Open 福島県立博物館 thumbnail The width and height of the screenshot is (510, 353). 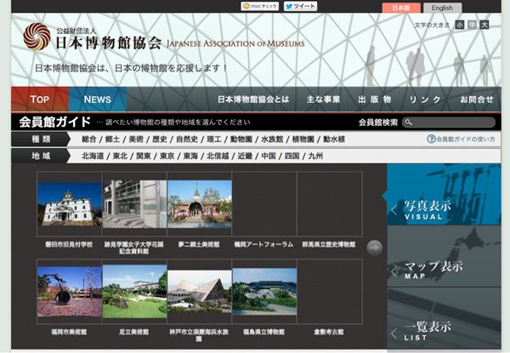[x=264, y=292]
